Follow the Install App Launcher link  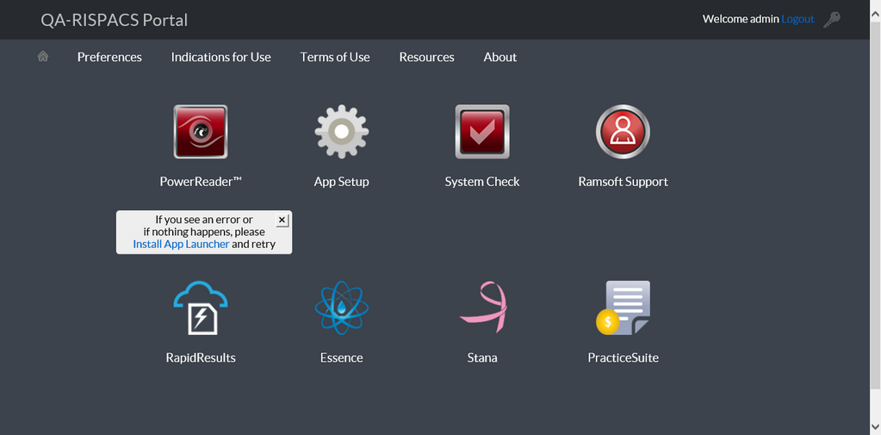point(181,244)
